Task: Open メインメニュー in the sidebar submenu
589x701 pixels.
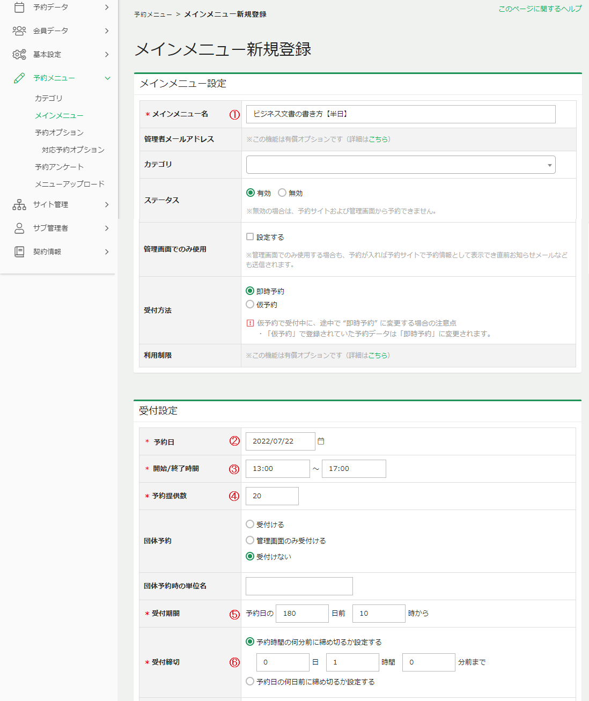Action: tap(59, 115)
